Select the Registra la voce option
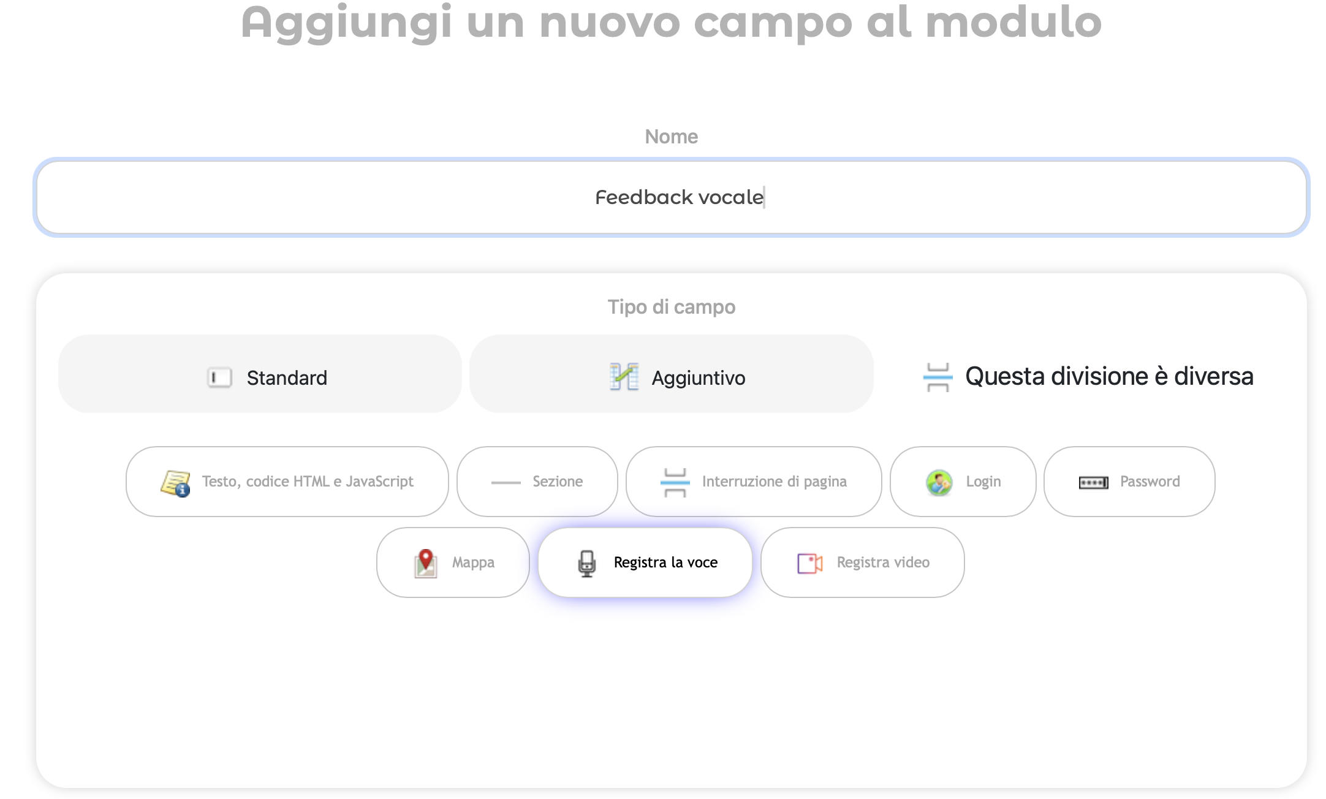Image resolution: width=1326 pixels, height=799 pixels. pos(645,562)
